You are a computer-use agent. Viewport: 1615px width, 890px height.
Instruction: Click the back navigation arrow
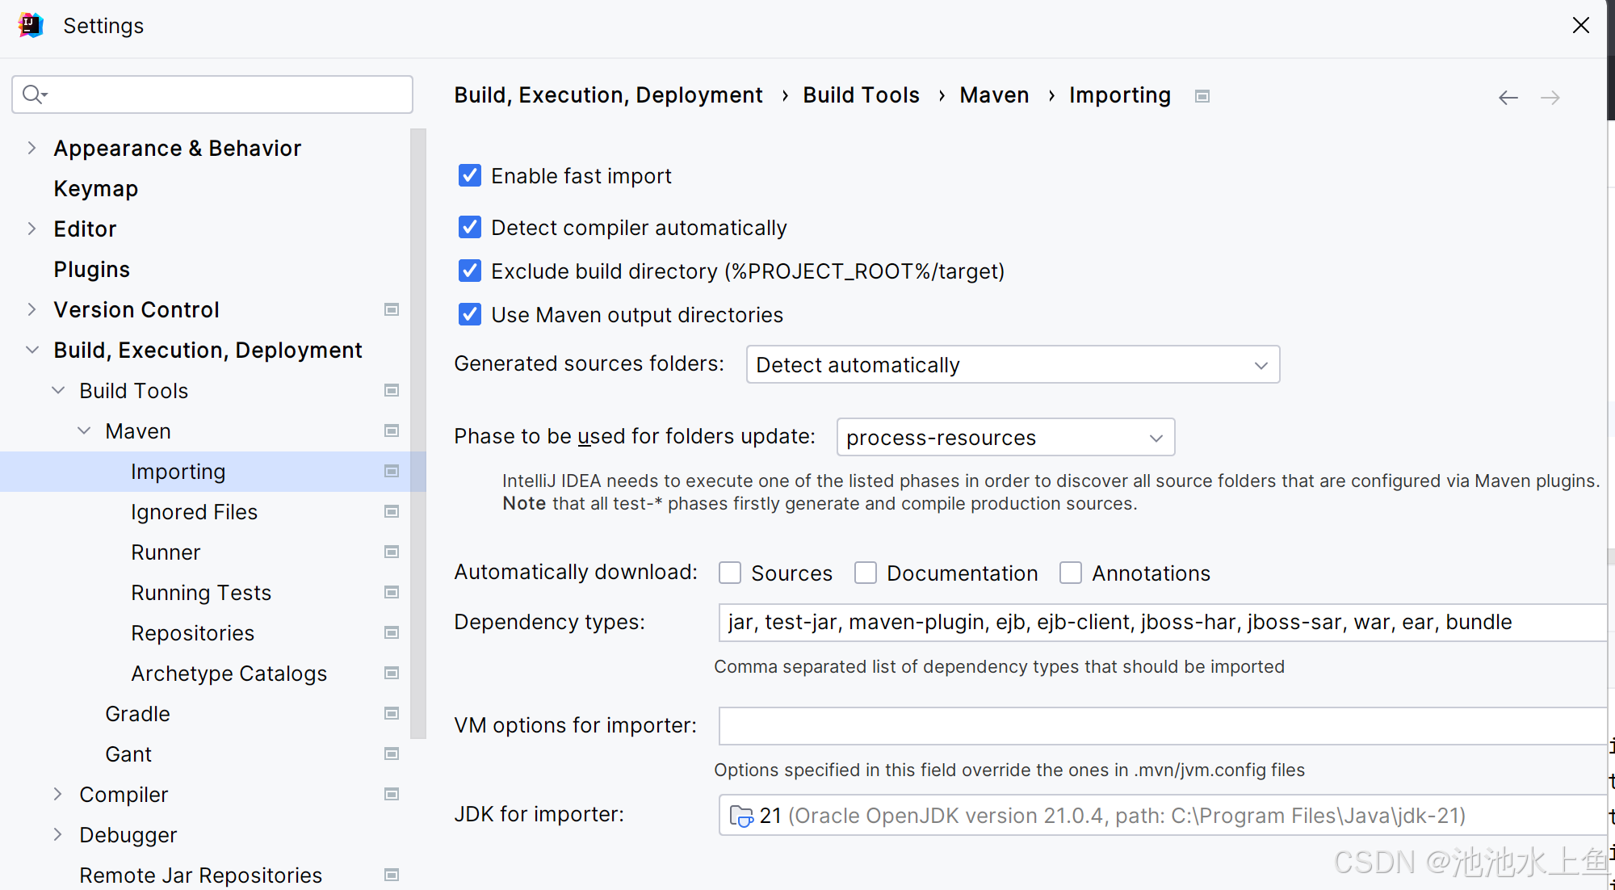click(x=1508, y=98)
